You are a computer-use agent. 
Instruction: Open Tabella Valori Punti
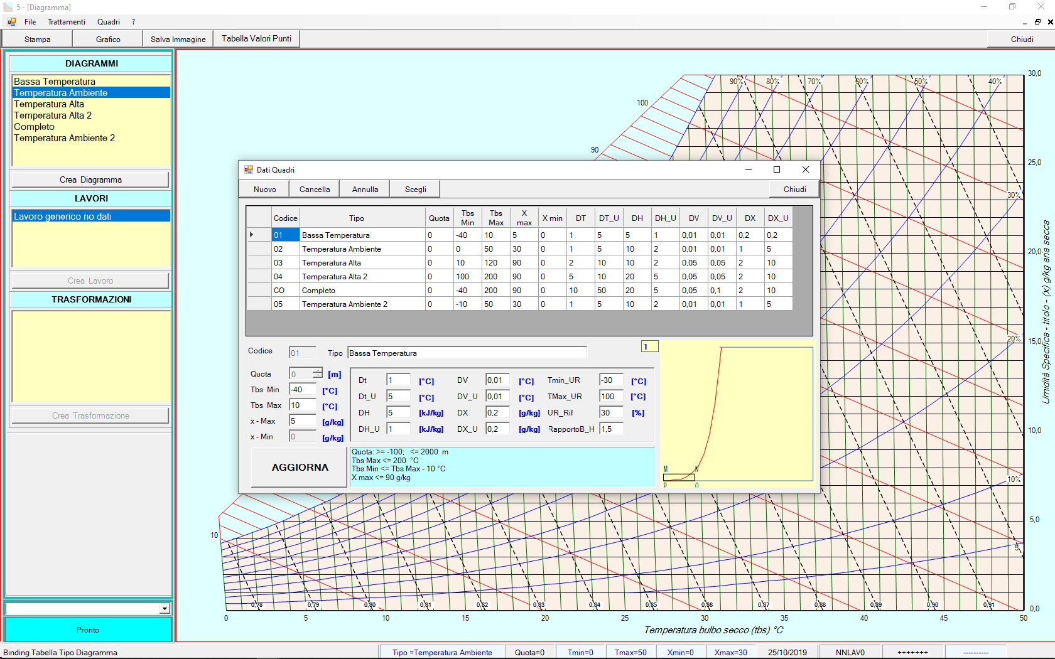click(x=256, y=39)
